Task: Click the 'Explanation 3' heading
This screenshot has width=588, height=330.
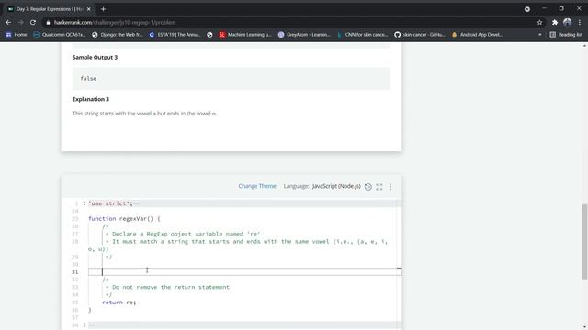Action: click(91, 99)
